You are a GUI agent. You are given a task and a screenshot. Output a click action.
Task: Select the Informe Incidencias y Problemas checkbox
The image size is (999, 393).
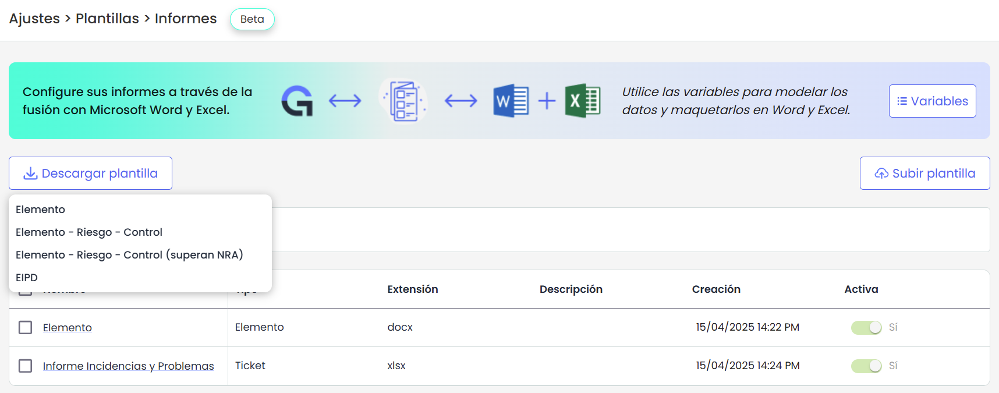26,366
